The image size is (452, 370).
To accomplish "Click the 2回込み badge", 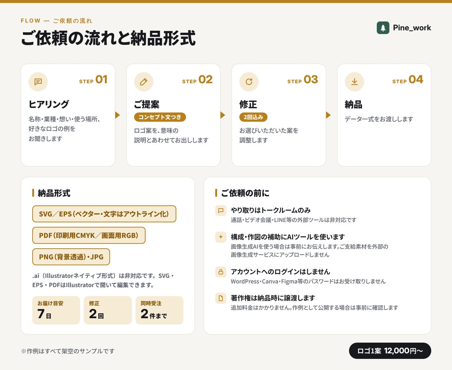I will pos(253,117).
